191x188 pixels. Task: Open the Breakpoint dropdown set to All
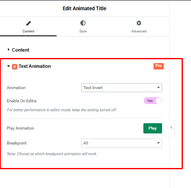(122, 143)
